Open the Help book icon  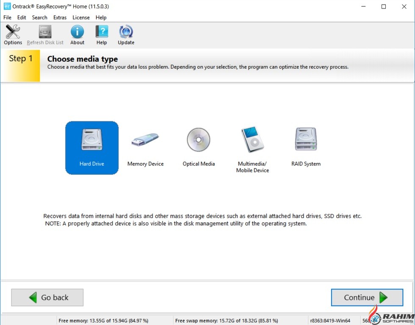coord(102,35)
